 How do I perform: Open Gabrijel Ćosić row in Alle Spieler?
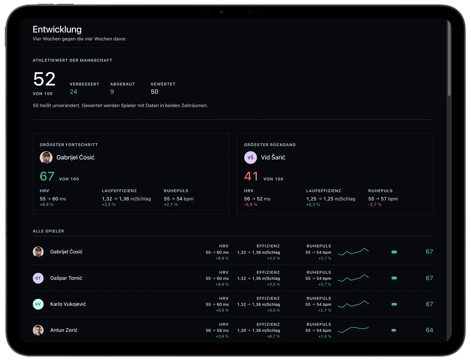(233, 252)
